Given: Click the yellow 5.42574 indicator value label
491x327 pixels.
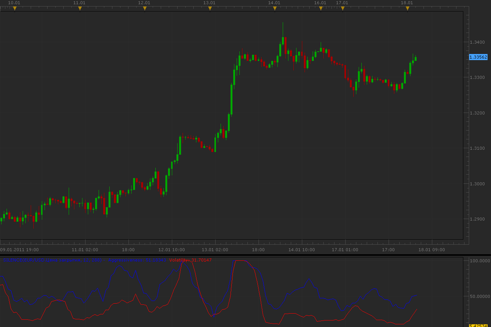Looking at the screenshot, I should [x=478, y=325].
